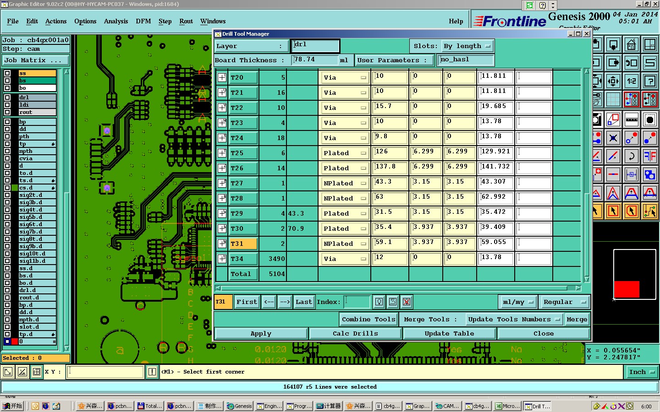This screenshot has width=660, height=412.
Task: Open the Inch units dropdown
Action: pos(641,372)
